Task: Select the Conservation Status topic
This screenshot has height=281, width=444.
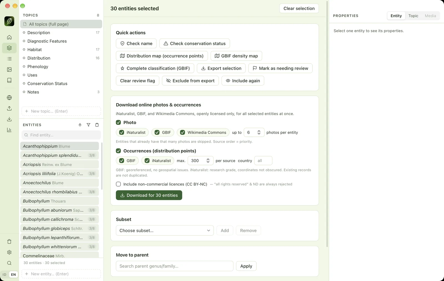Action: [47, 83]
